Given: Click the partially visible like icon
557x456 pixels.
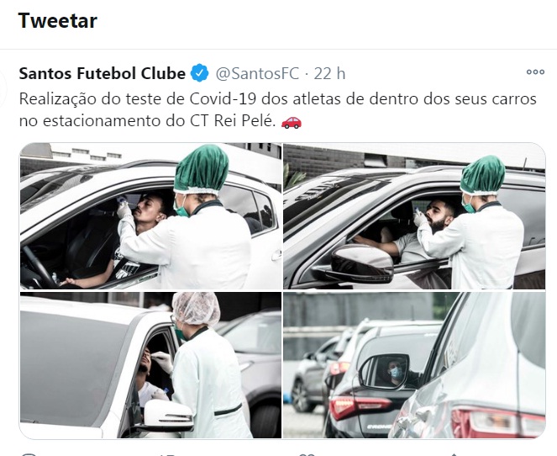Looking at the screenshot, I should coord(307,454).
